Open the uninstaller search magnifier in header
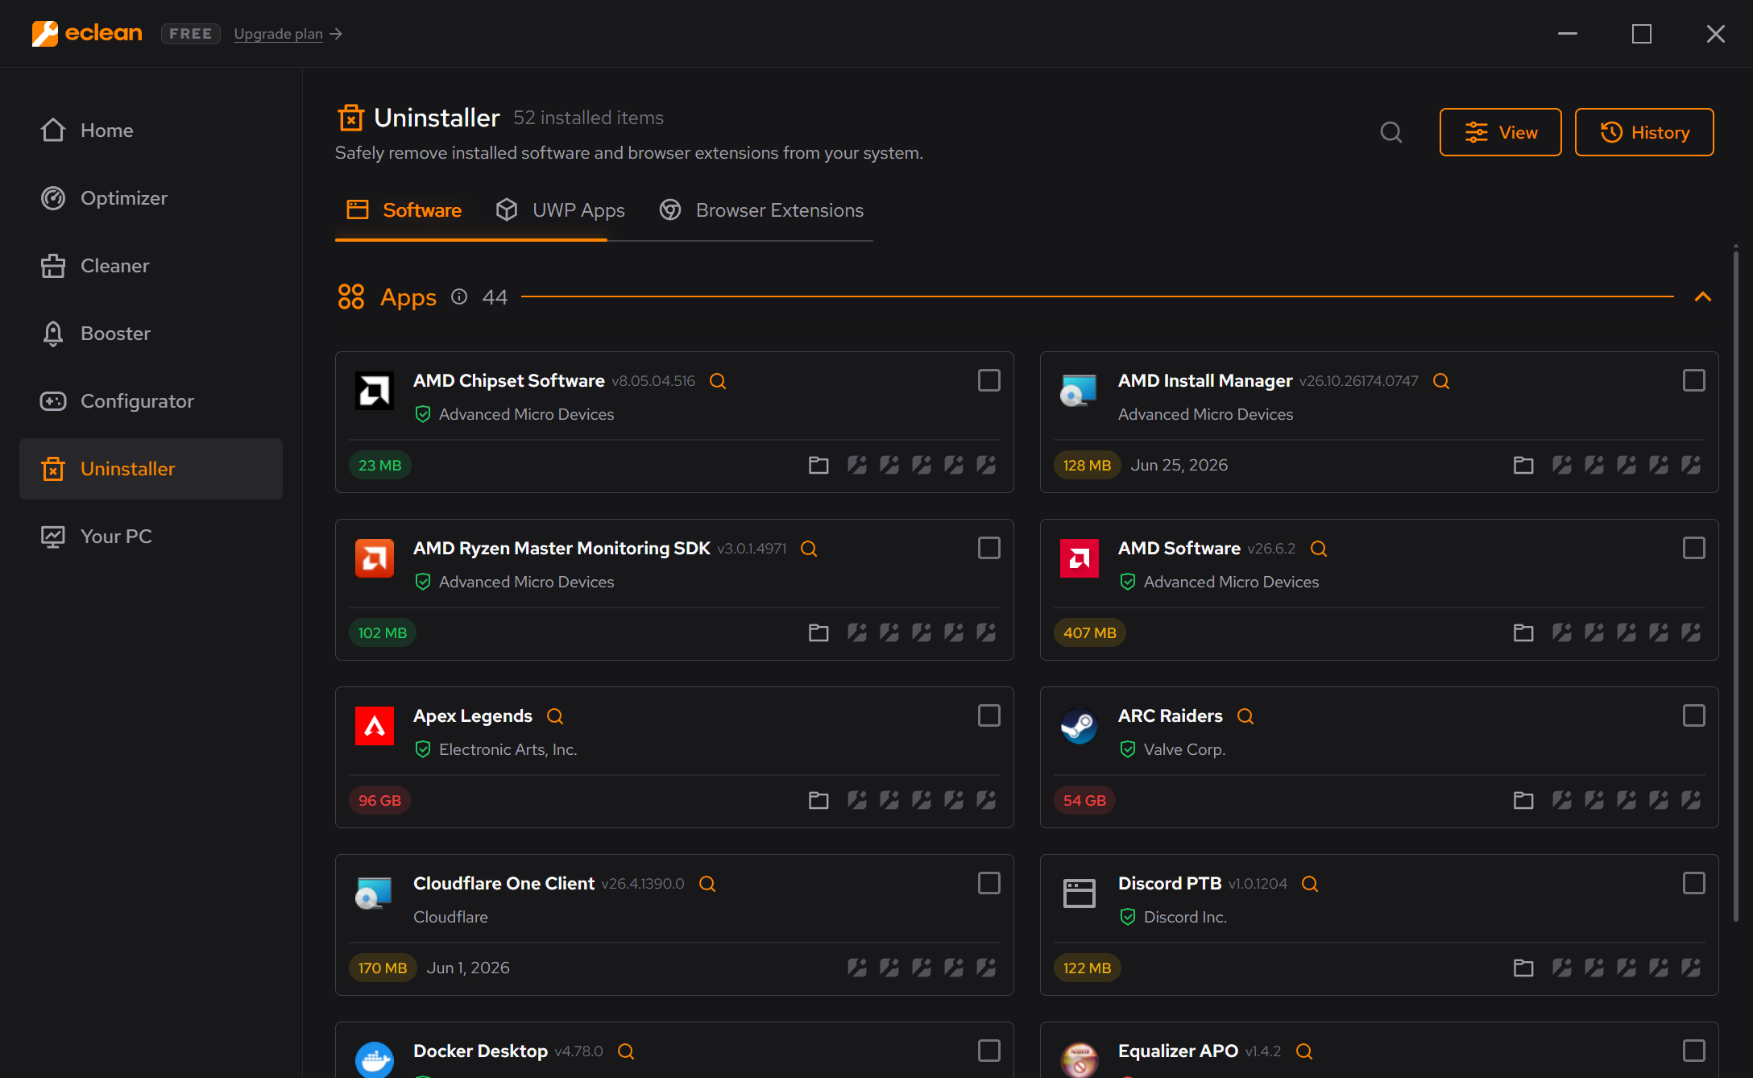1753x1078 pixels. [x=1391, y=132]
